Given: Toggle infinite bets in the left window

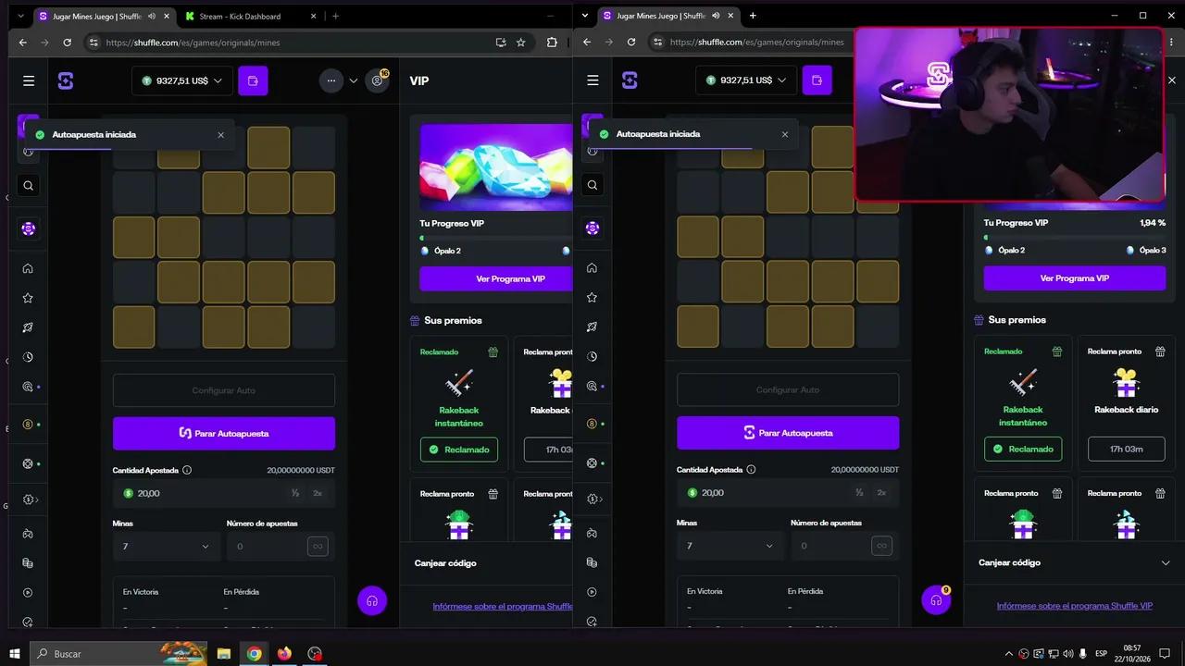Looking at the screenshot, I should 318,547.
